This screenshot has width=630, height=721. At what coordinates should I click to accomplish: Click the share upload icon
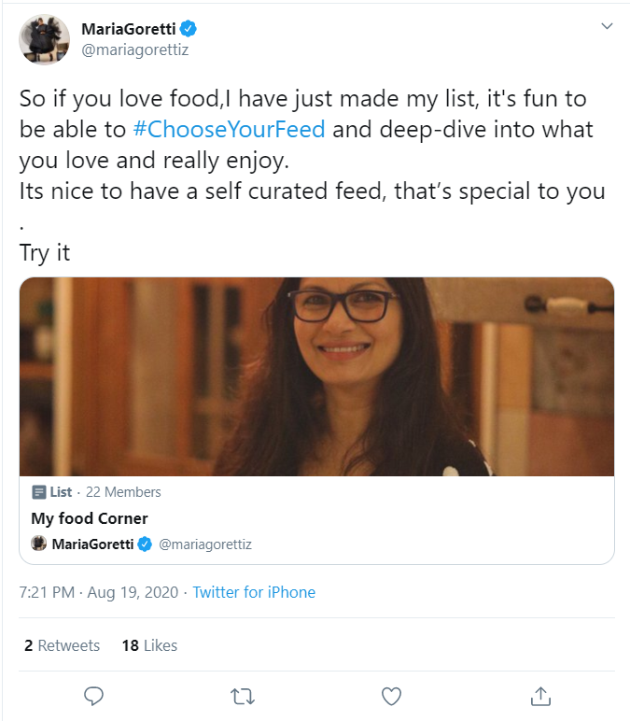[x=540, y=696]
